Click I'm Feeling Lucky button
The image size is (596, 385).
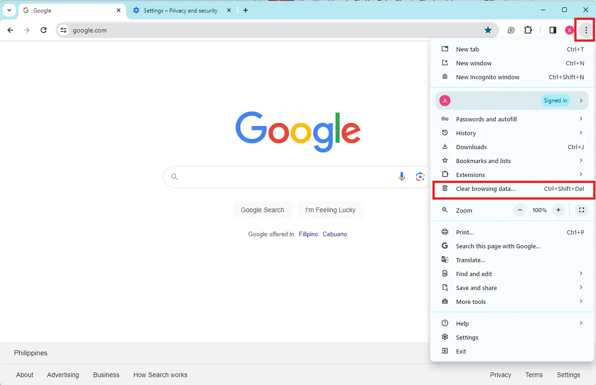click(x=330, y=210)
